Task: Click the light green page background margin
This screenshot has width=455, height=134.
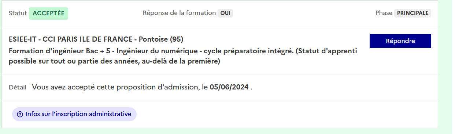Action: coord(446,67)
